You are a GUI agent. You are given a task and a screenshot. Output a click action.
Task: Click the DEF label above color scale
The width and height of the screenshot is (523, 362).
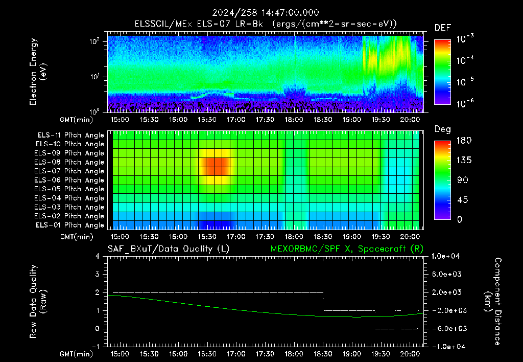(443, 28)
